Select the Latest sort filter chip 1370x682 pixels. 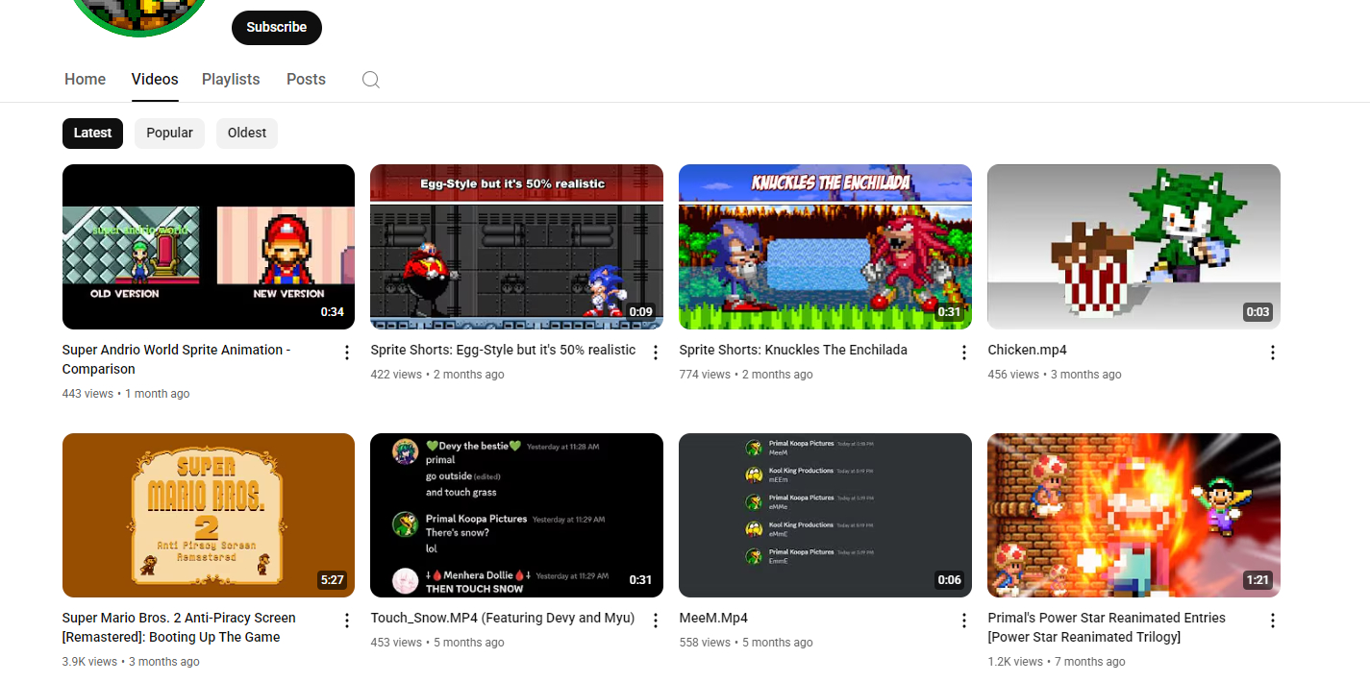coord(92,134)
